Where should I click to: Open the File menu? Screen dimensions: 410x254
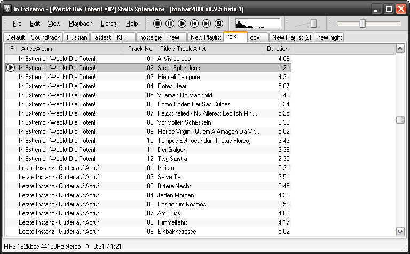click(x=17, y=24)
